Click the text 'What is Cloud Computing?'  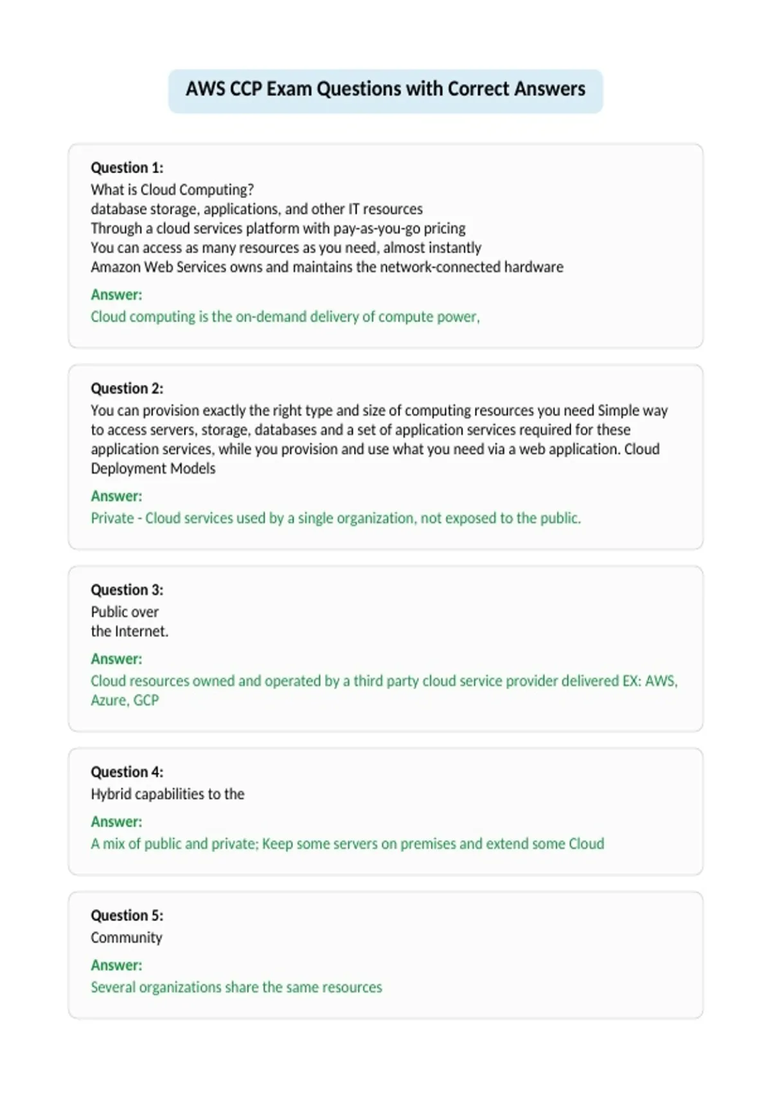[172, 190]
